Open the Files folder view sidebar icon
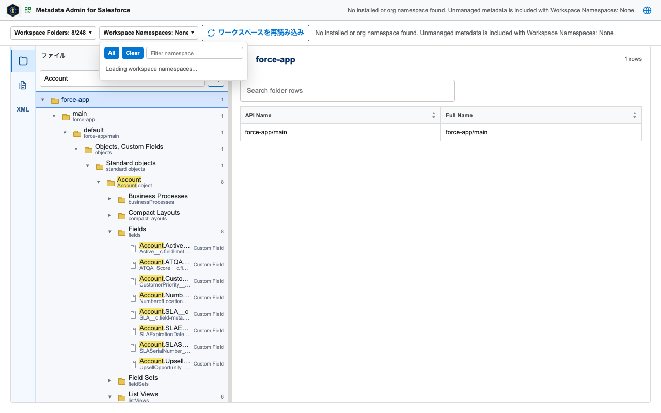 [23, 61]
